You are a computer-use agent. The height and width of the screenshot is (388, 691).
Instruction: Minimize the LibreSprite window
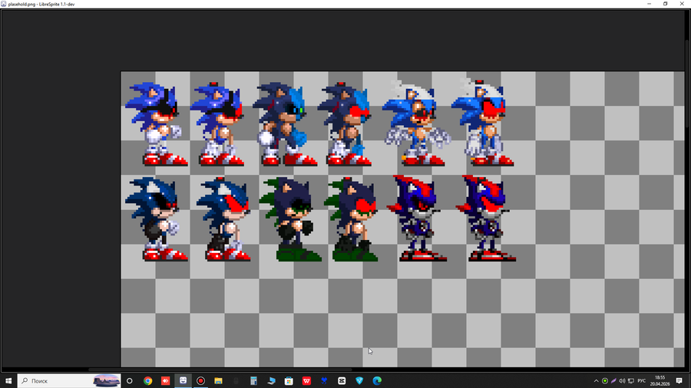(649, 4)
